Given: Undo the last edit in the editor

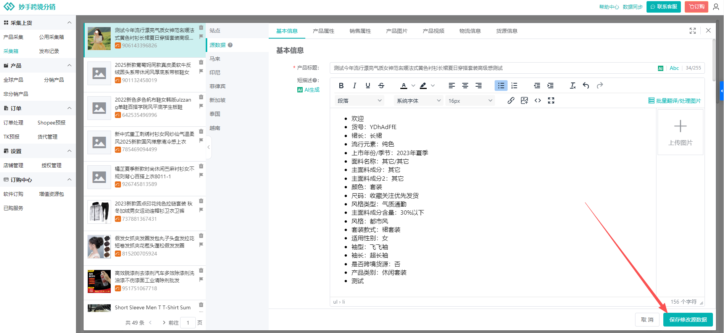Looking at the screenshot, I should (x=586, y=86).
